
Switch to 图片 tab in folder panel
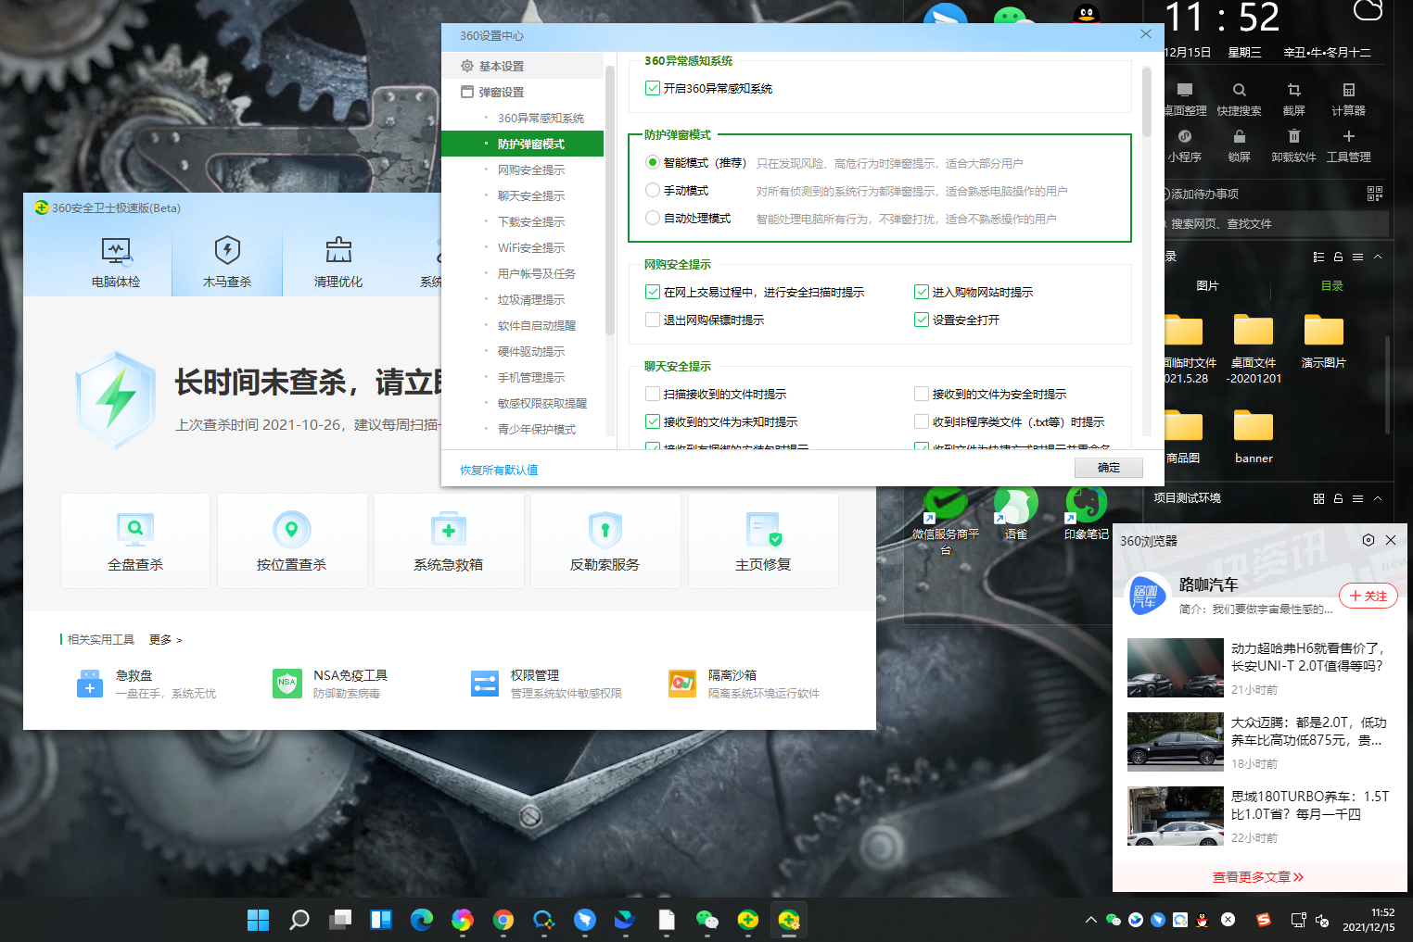point(1207,286)
